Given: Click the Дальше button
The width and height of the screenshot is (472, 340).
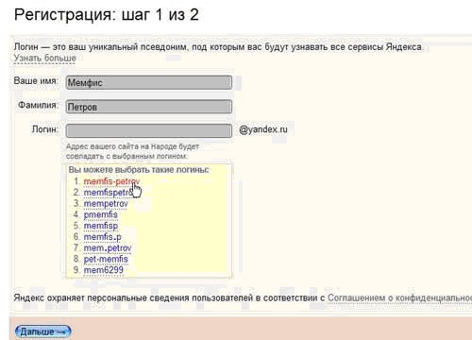Looking at the screenshot, I should click(43, 331).
